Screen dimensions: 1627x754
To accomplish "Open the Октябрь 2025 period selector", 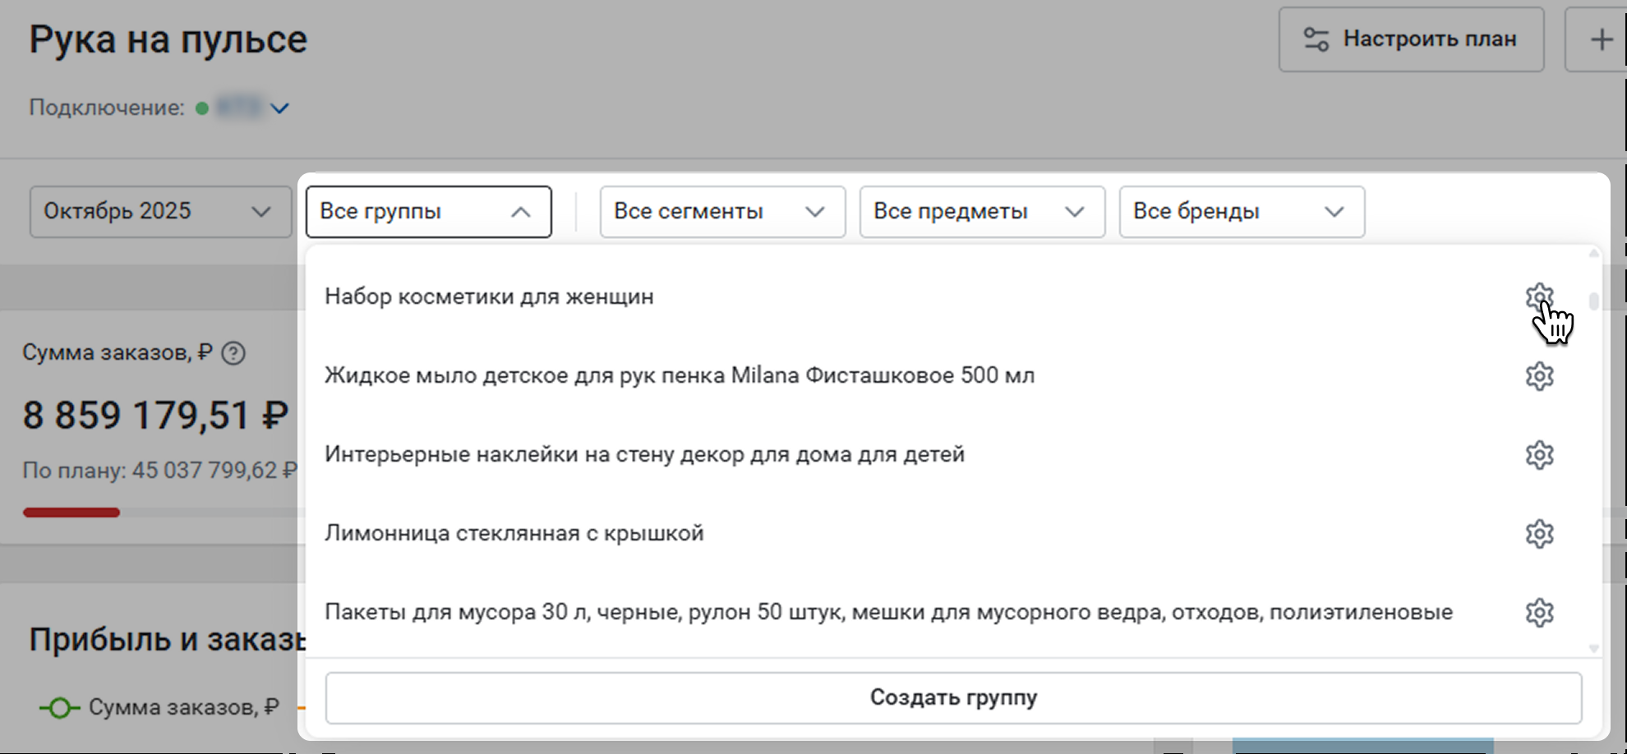I will pyautogui.click(x=160, y=212).
